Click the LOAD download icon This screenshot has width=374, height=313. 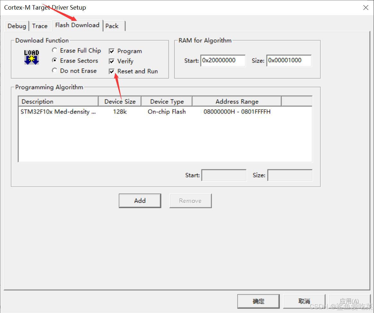click(x=31, y=57)
